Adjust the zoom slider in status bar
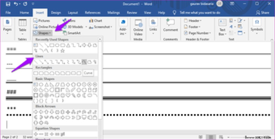Screen dimensions: 275x140 [x=245, y=137]
